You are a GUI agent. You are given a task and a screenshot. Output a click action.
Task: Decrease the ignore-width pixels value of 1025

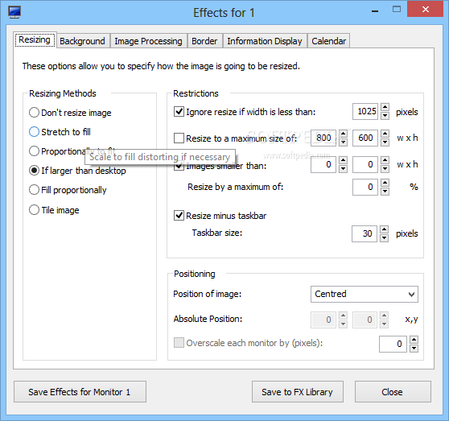pos(385,115)
